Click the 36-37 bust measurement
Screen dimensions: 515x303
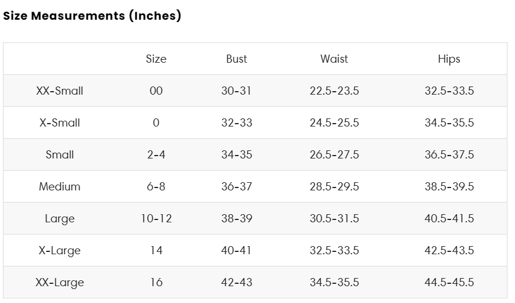point(236,186)
